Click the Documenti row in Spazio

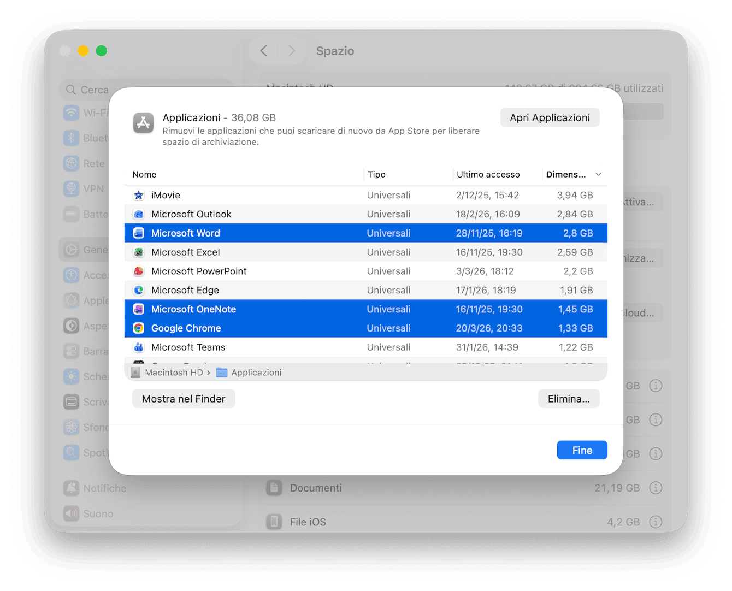tap(465, 488)
